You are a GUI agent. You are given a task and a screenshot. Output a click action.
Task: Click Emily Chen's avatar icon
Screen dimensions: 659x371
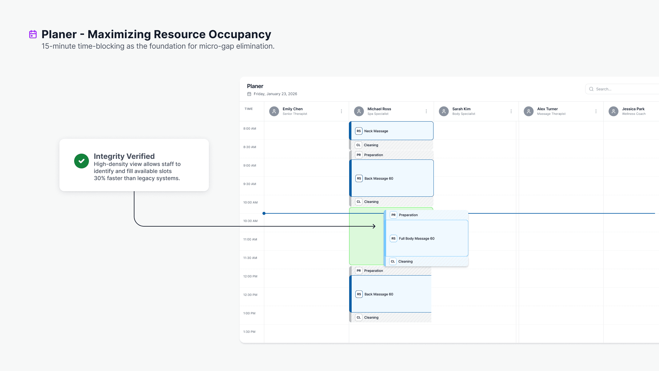274,111
